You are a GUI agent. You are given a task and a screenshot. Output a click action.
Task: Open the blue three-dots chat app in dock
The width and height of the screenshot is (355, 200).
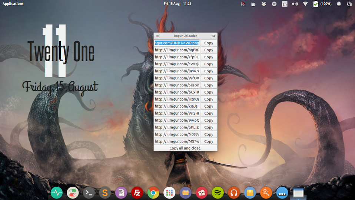point(282,193)
